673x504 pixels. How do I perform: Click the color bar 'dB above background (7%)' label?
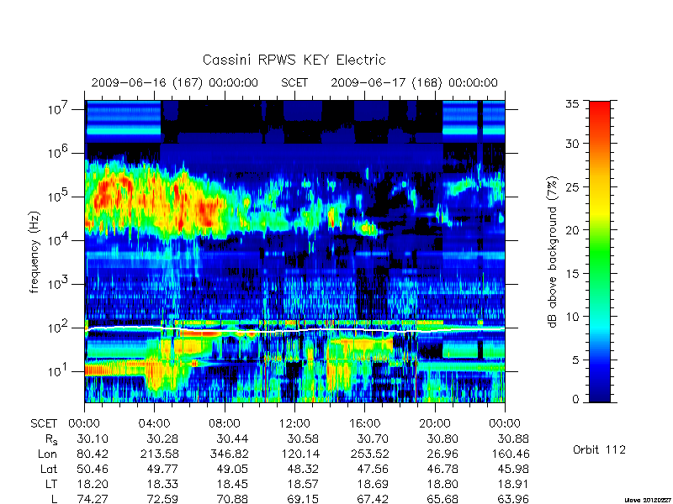coord(553,252)
